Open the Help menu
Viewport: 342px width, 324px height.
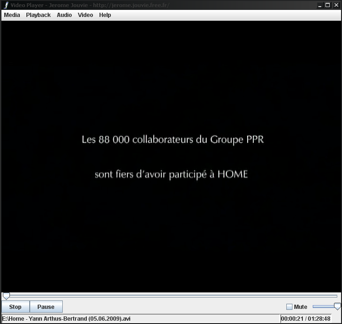(x=105, y=15)
